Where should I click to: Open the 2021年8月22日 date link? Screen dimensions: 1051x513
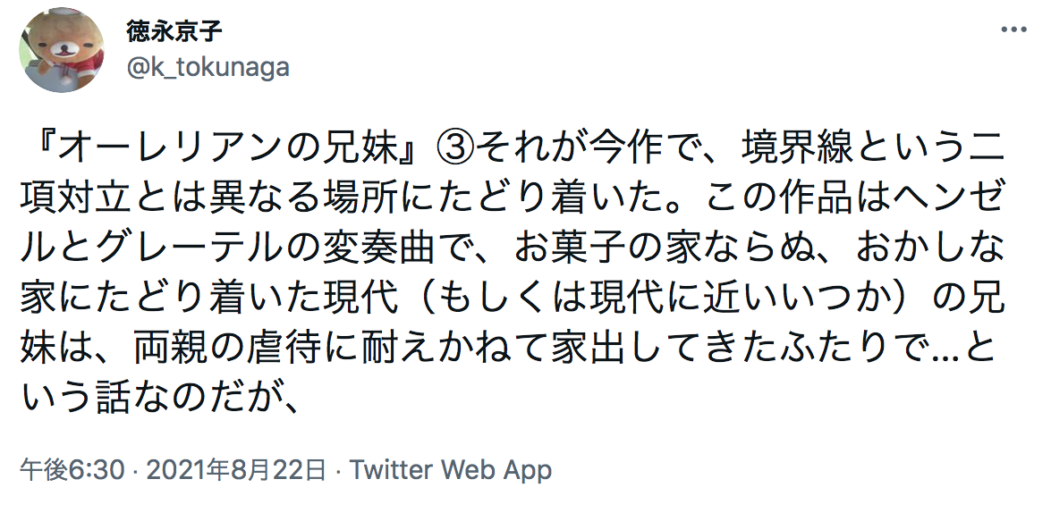click(x=234, y=469)
